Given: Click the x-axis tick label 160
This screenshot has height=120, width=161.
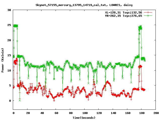Looking at the screenshot, I should click(128, 113).
